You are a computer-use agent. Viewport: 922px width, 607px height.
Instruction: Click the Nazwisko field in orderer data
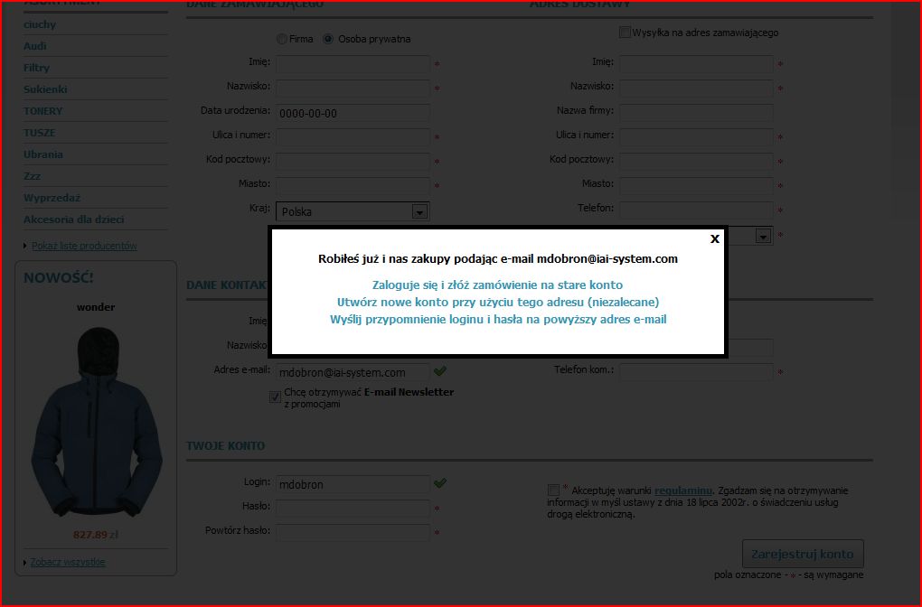[x=353, y=89]
